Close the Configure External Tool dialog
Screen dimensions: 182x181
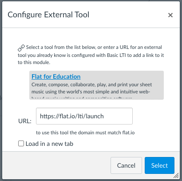[170, 15]
